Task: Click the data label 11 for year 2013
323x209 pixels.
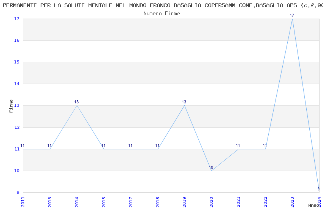Action: [x=49, y=146]
